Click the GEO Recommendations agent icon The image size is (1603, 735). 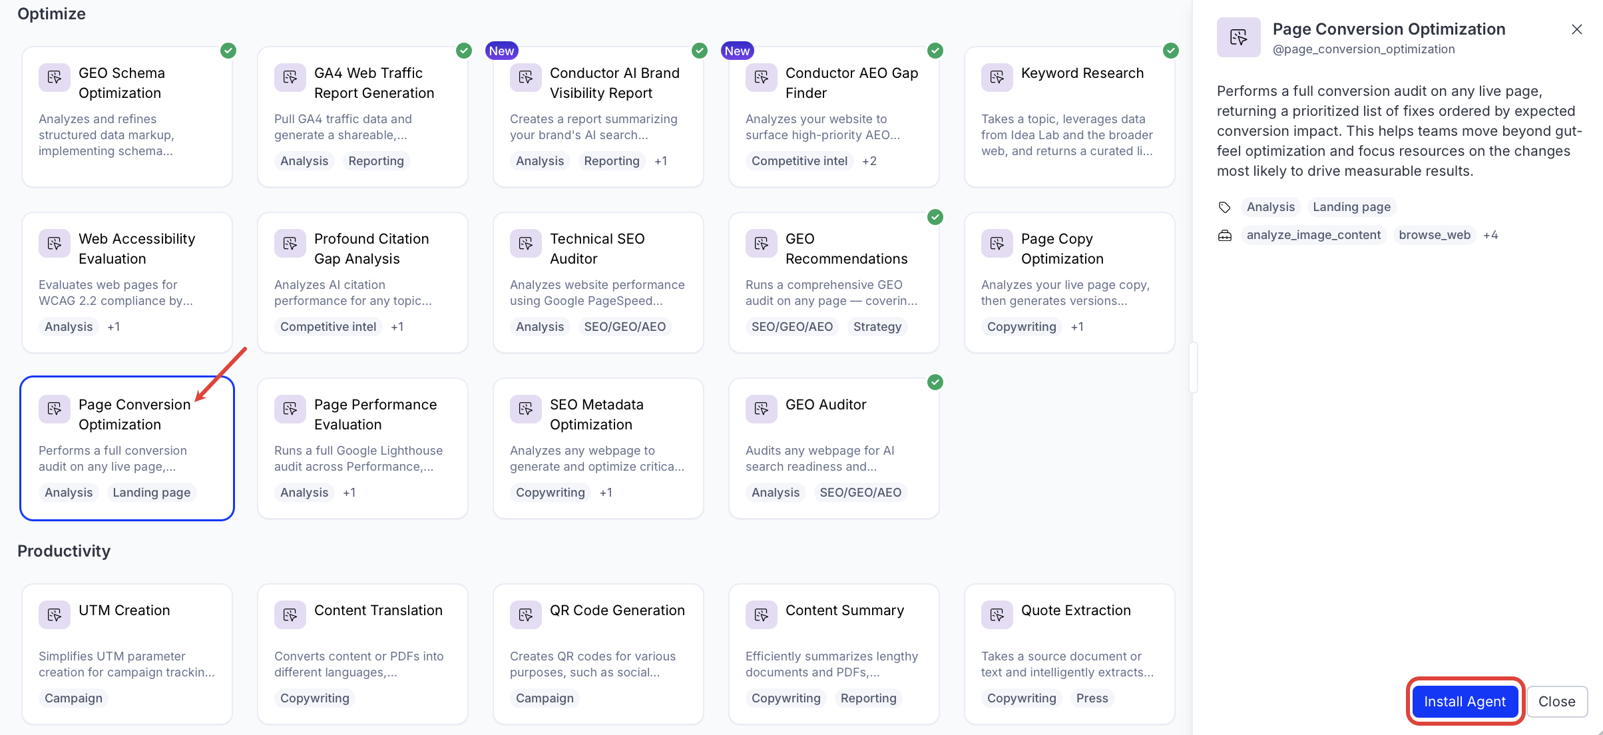762,243
